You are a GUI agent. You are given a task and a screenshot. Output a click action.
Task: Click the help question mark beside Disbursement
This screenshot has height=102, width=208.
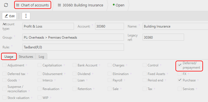(x=65, y=74)
